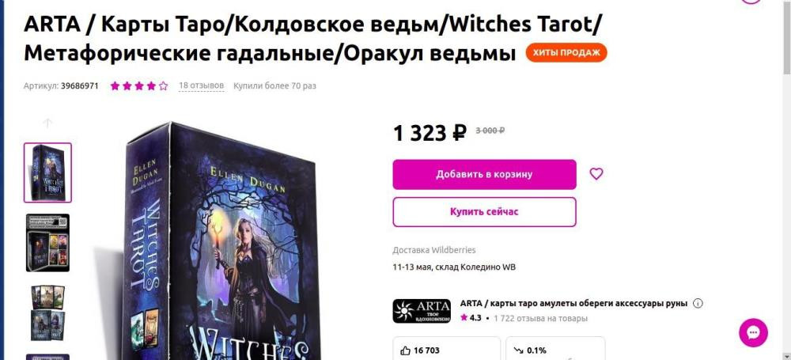Click the article number 39686971

coord(80,85)
